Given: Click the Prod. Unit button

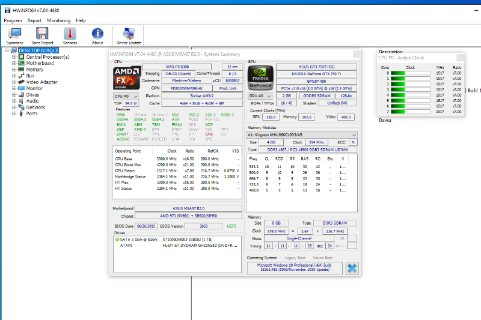Looking at the screenshot, I should coord(228,88).
